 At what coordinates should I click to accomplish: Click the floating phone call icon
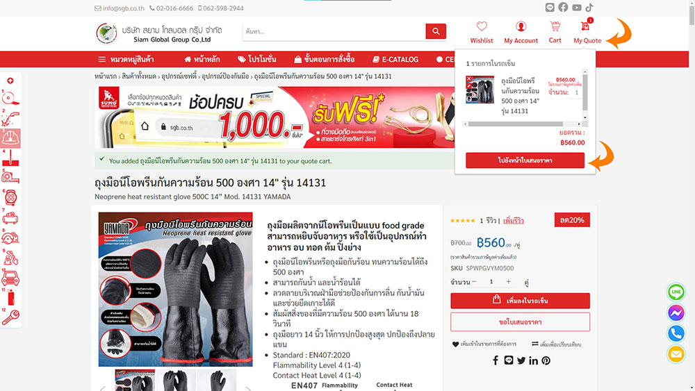[x=676, y=333]
